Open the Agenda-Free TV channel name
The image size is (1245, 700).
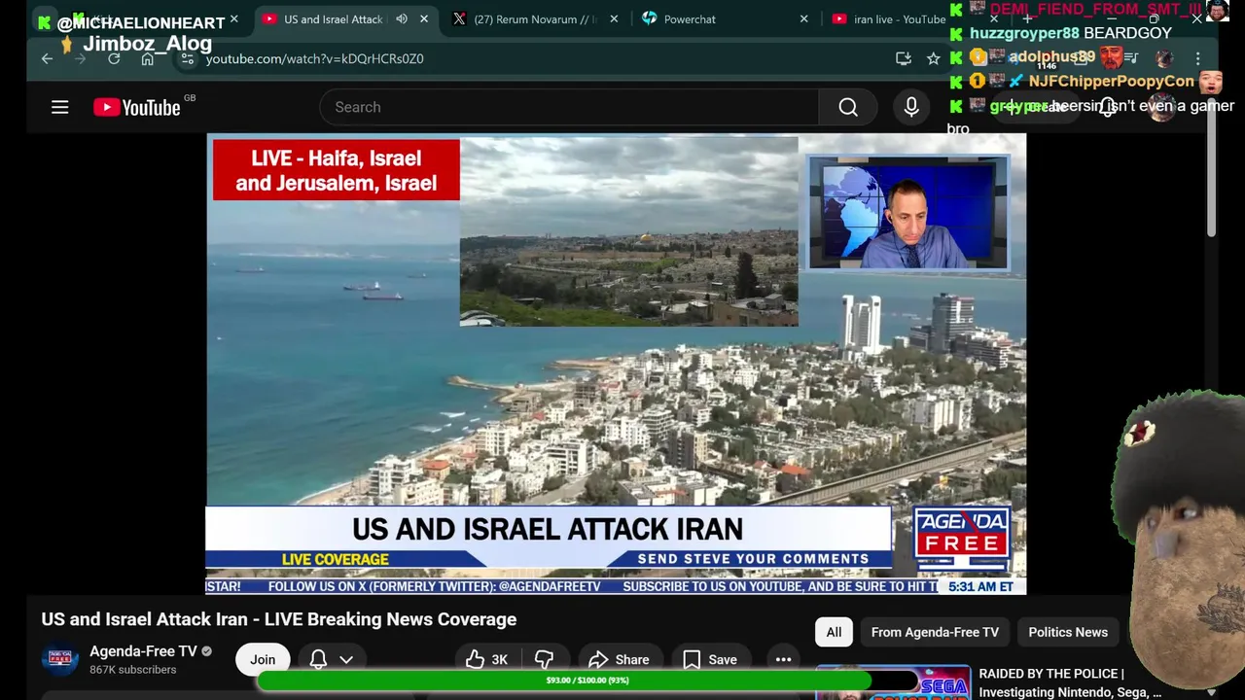pos(143,651)
